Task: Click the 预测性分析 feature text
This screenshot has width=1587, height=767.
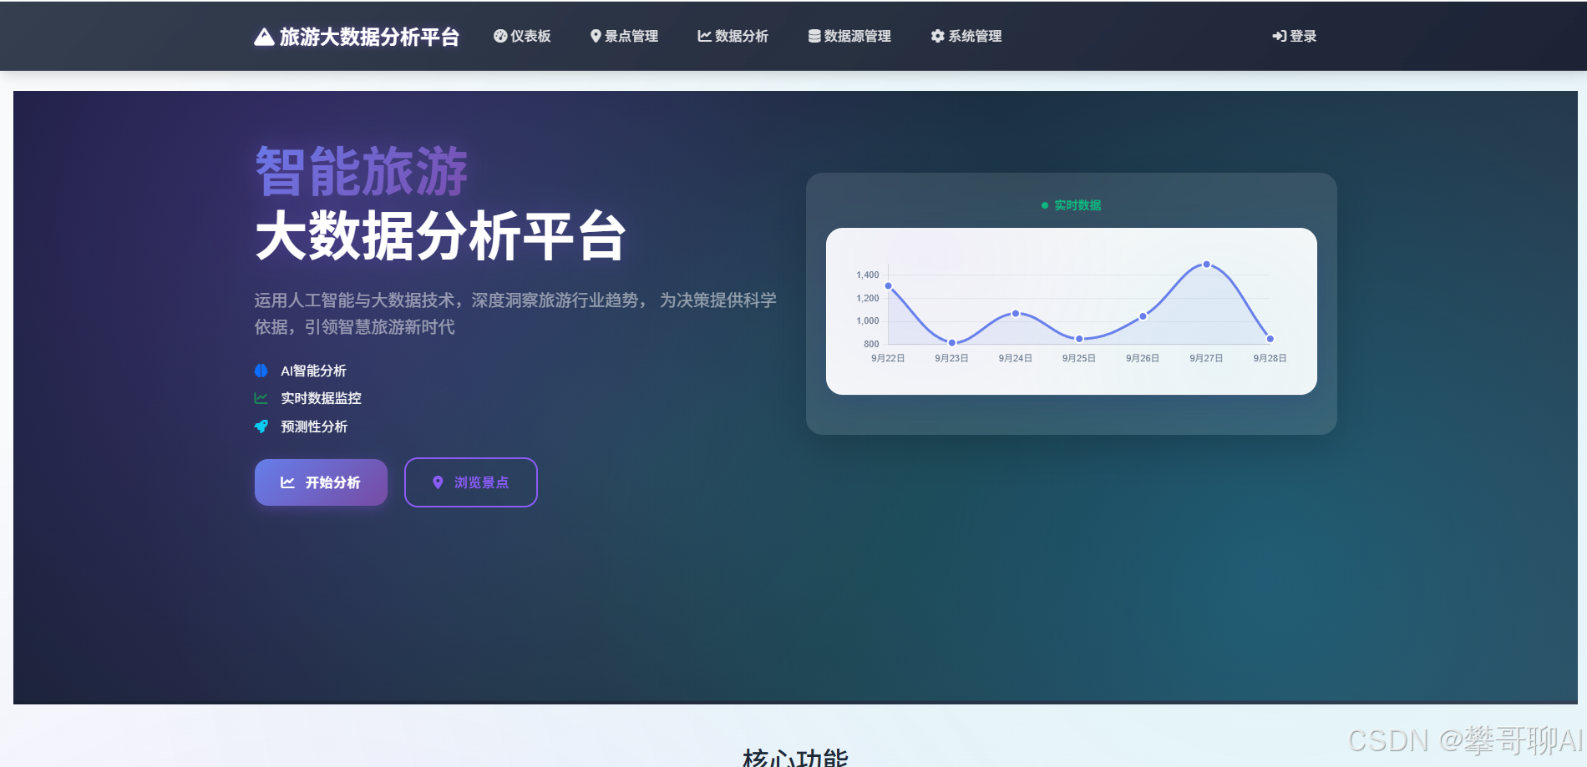Action: pyautogui.click(x=314, y=426)
